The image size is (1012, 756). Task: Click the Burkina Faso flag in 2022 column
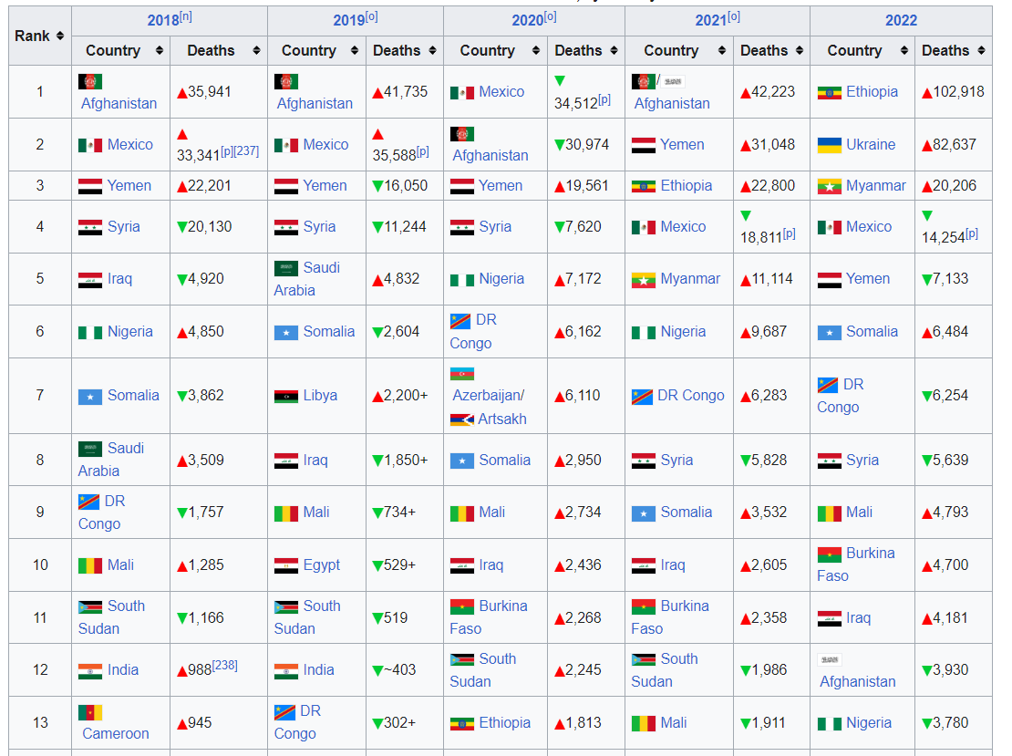pyautogui.click(x=830, y=554)
